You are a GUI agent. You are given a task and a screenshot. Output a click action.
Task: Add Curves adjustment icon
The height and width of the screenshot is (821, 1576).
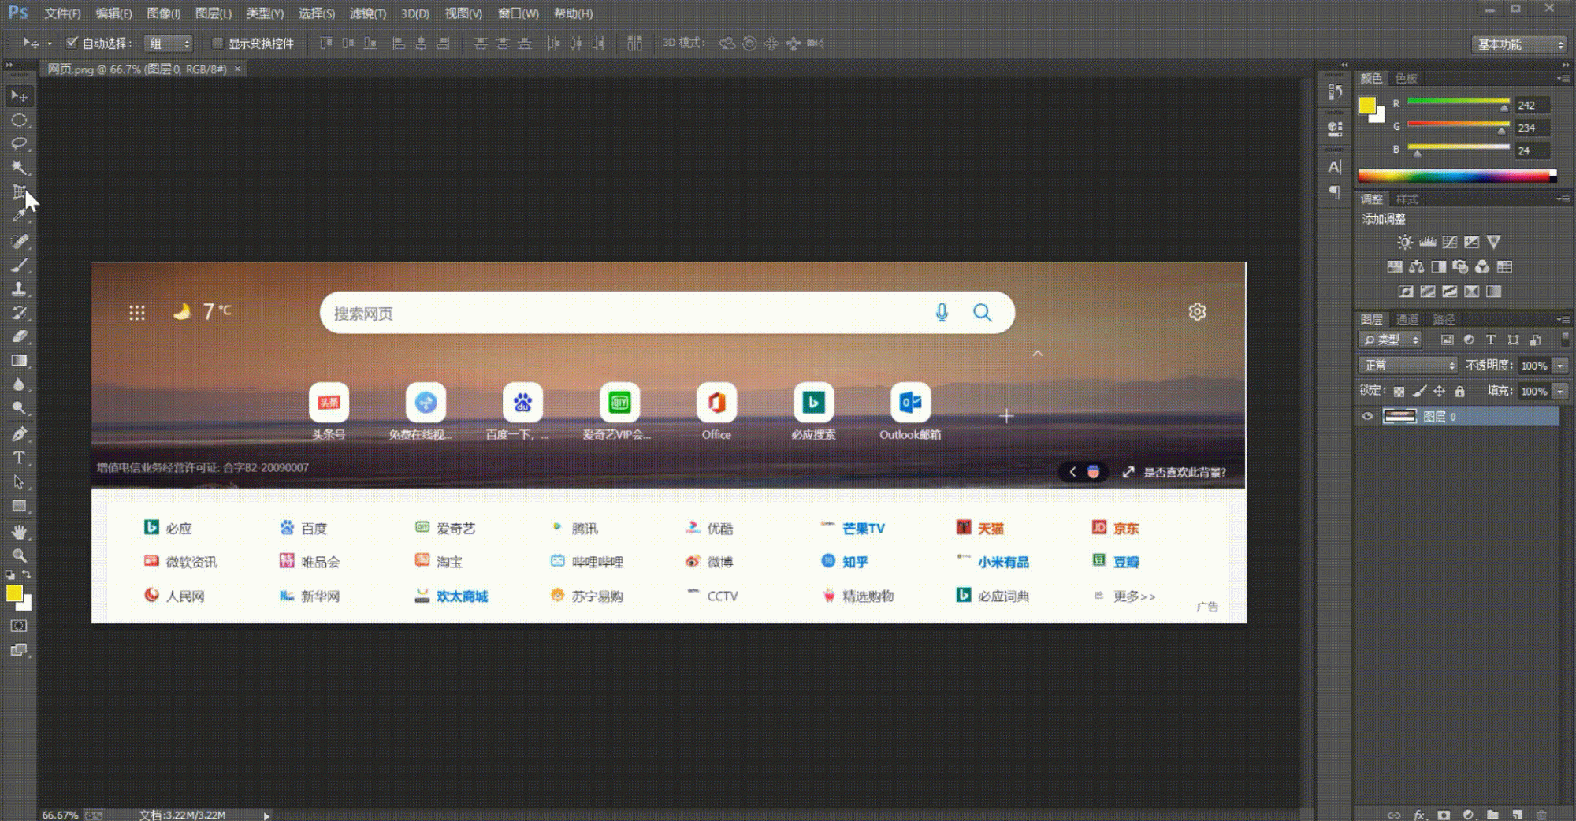tap(1449, 242)
